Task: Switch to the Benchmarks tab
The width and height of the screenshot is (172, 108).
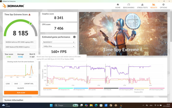Action: click(x=128, y=6)
